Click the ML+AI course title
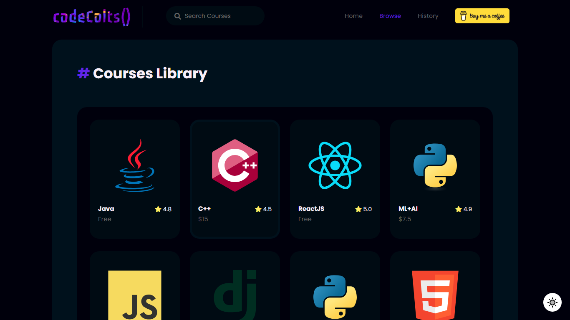 408,209
